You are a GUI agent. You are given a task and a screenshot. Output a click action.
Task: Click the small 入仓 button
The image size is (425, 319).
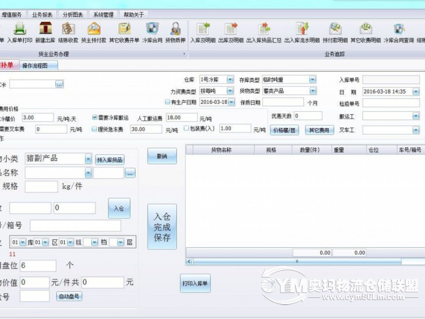click(119, 208)
